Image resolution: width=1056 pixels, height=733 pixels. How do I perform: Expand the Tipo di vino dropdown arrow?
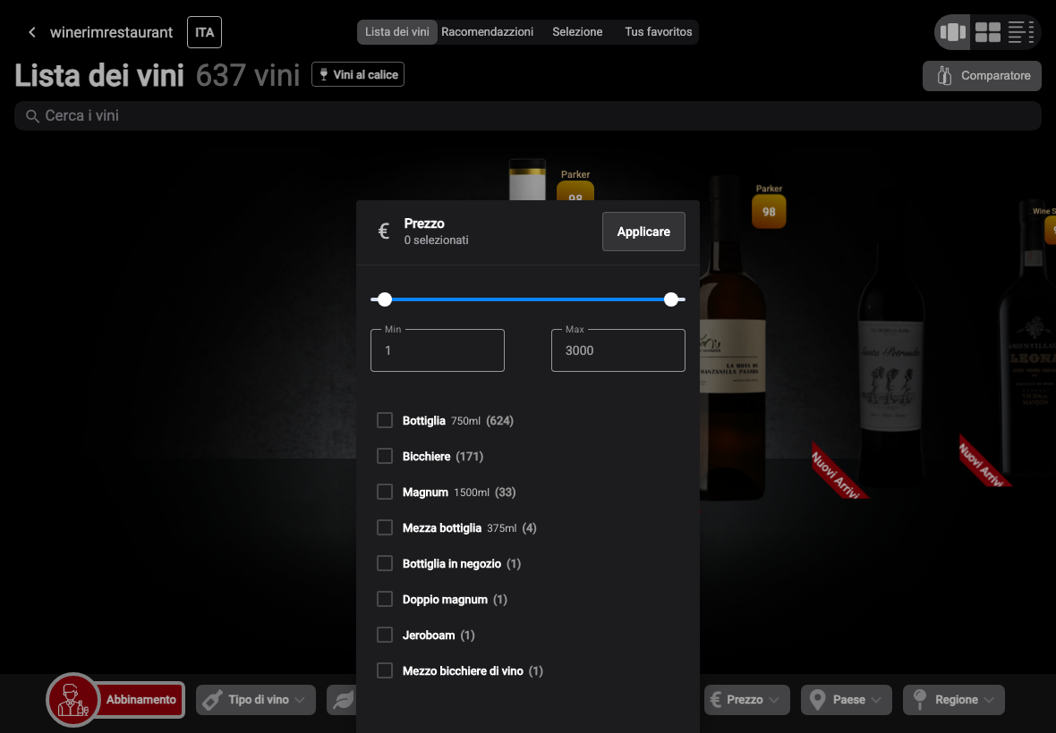click(x=300, y=700)
